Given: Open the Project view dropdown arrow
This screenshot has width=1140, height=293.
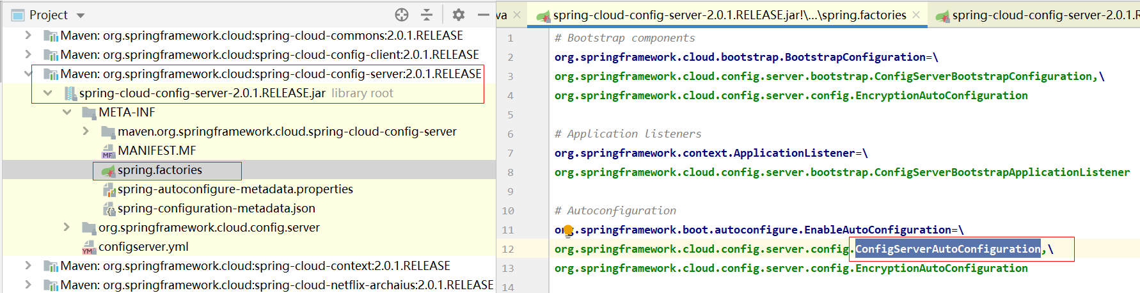Looking at the screenshot, I should (81, 15).
